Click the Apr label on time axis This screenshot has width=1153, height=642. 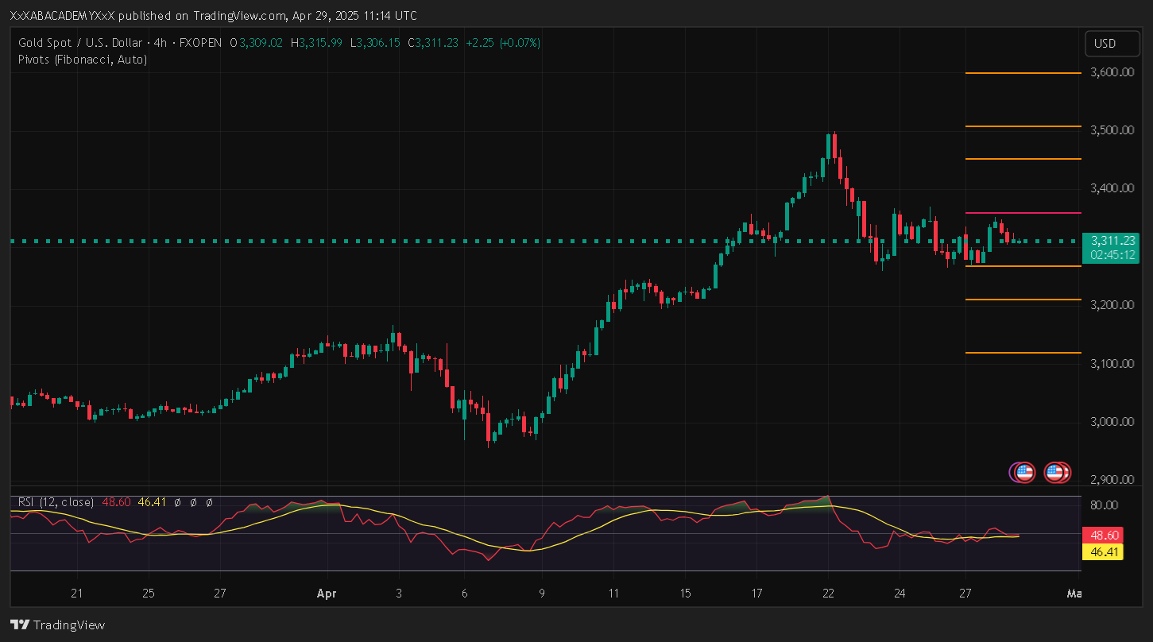point(327,593)
